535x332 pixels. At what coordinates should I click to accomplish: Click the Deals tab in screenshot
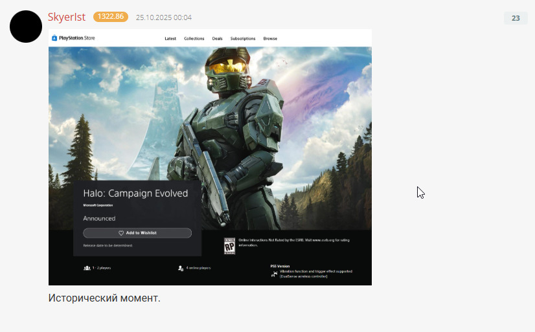pyautogui.click(x=218, y=39)
